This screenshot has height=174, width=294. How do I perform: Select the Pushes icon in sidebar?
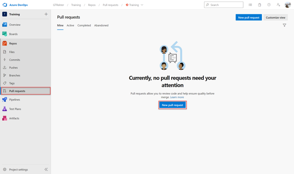5,68
